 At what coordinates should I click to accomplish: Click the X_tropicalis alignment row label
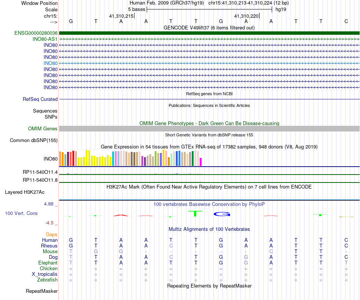45,274
